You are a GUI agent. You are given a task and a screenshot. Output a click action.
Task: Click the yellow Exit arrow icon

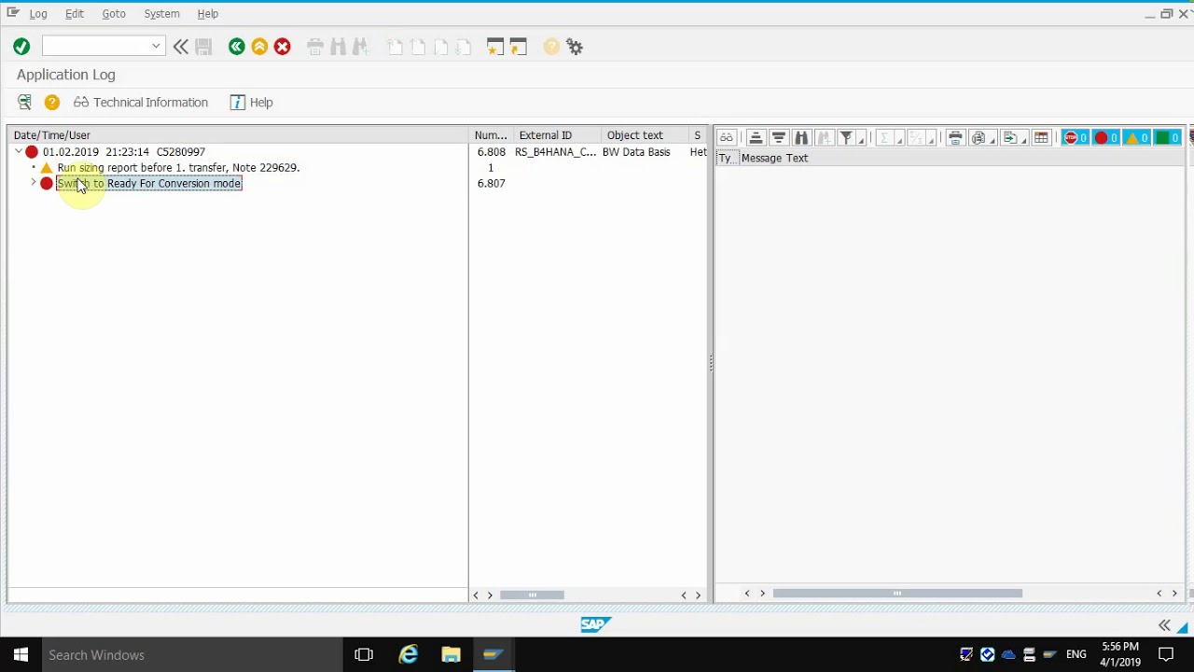pos(259,47)
